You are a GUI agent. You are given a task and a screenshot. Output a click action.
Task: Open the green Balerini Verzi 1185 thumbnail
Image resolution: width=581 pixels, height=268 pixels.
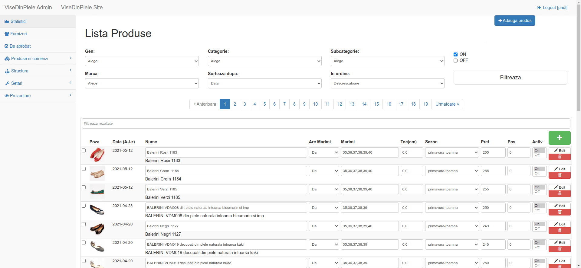point(97,192)
